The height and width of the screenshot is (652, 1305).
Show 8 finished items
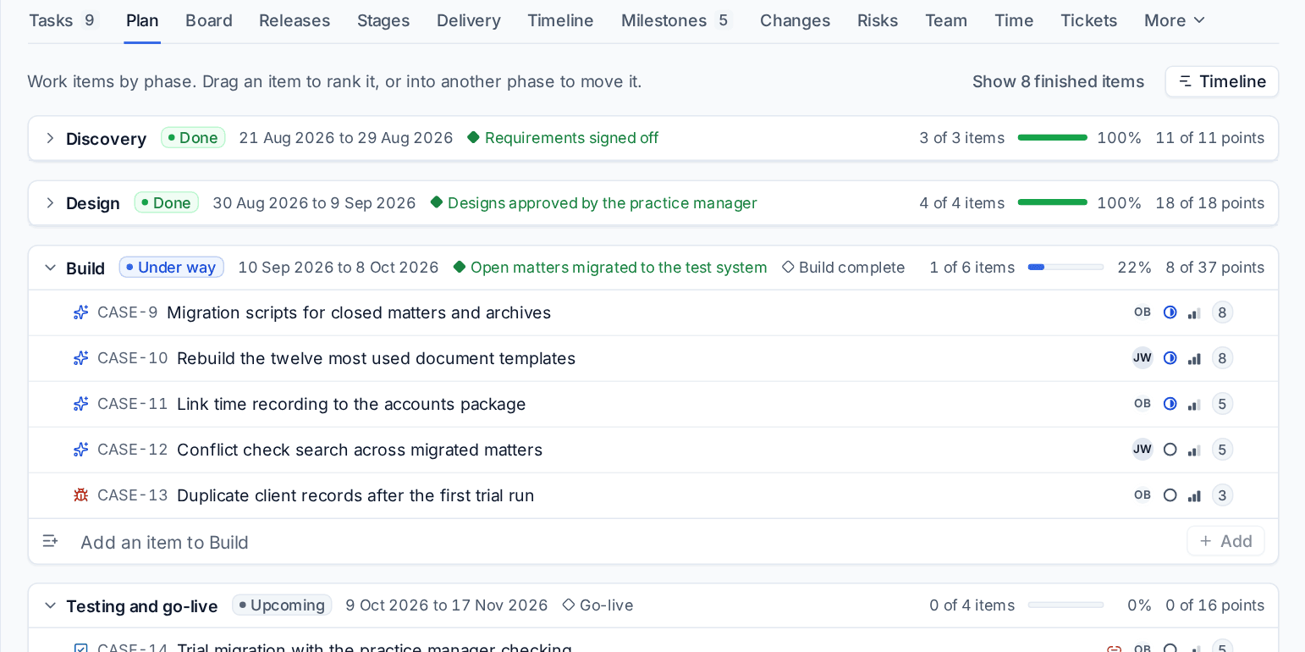(1058, 81)
